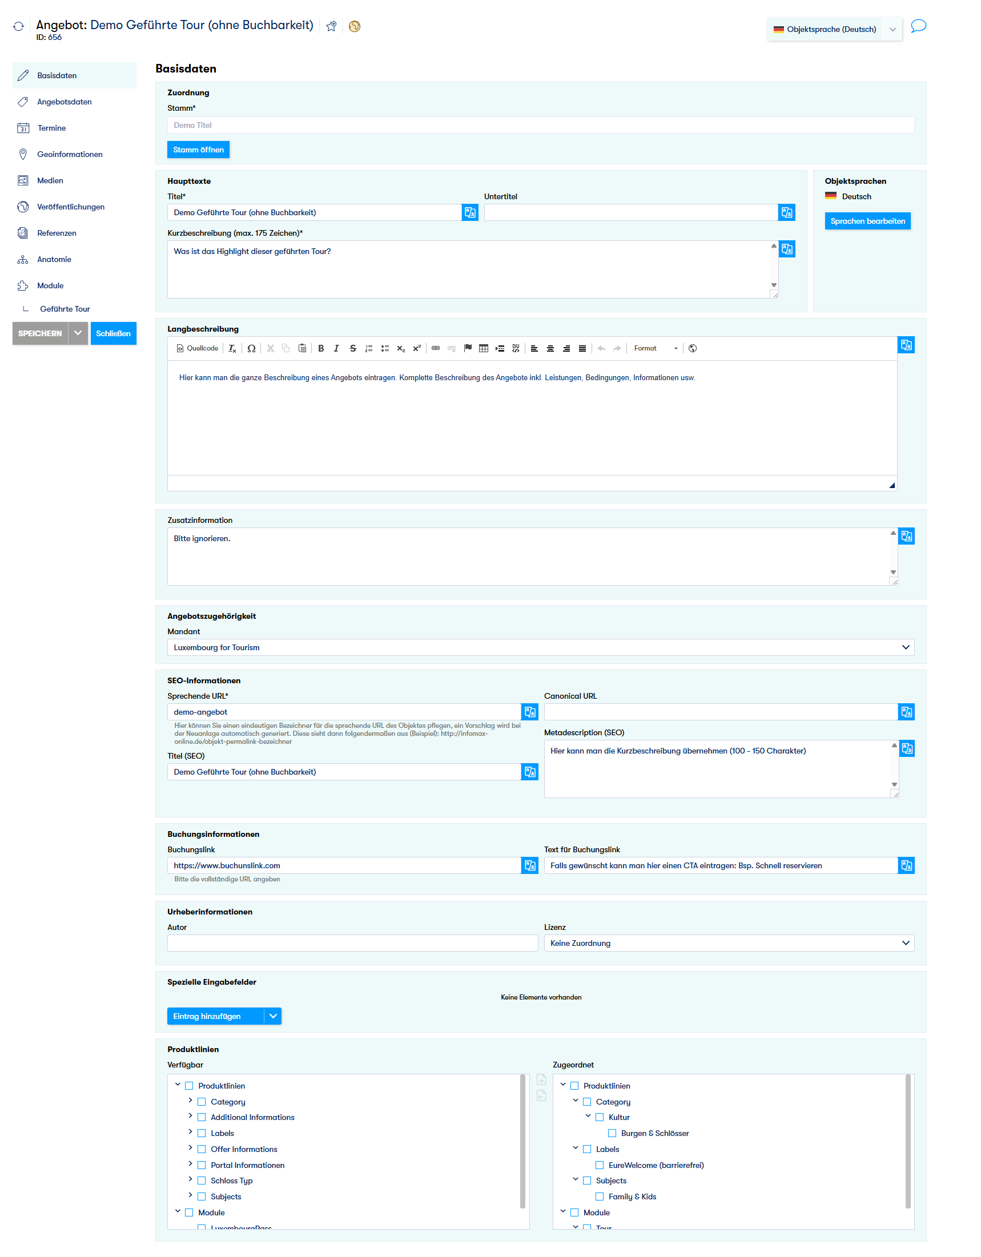Click the star favorite icon in header
This screenshot has width=981, height=1257.
tap(331, 26)
